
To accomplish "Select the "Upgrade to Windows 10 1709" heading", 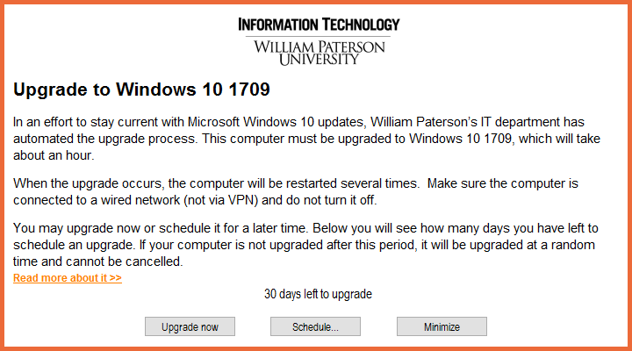I will [141, 90].
